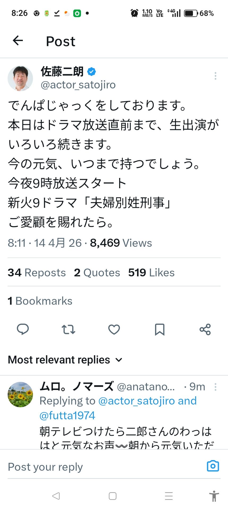Bookmark the post with bookmark icon
Image resolution: width=228 pixels, height=510 pixels.
(160, 329)
